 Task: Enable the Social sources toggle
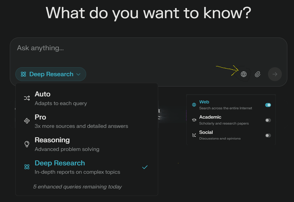click(268, 135)
